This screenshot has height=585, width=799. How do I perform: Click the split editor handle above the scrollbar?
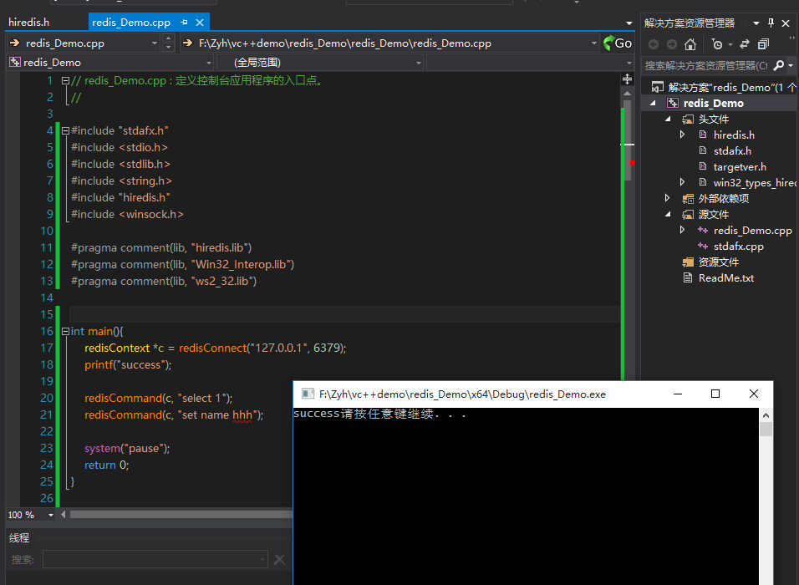pyautogui.click(x=628, y=79)
